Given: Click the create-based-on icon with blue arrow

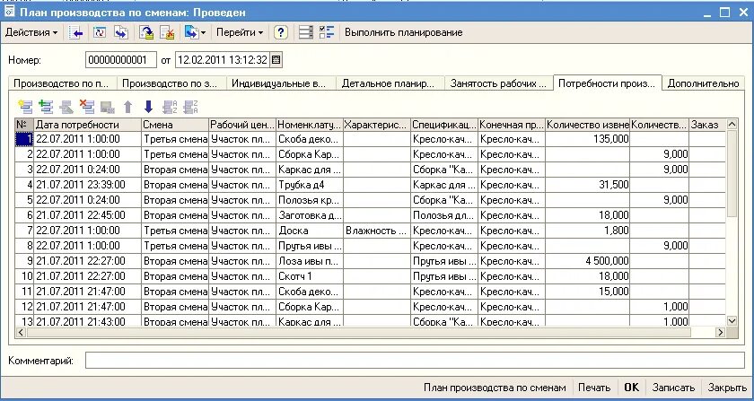Looking at the screenshot, I should click(191, 32).
